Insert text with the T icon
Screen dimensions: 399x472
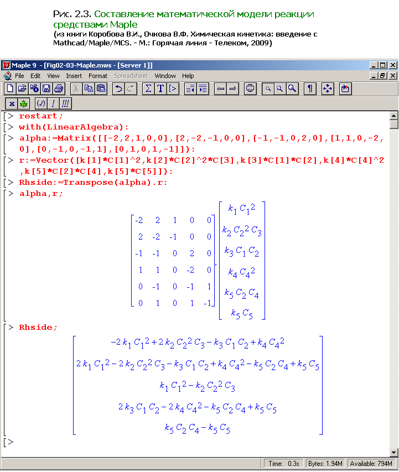pyautogui.click(x=160, y=89)
